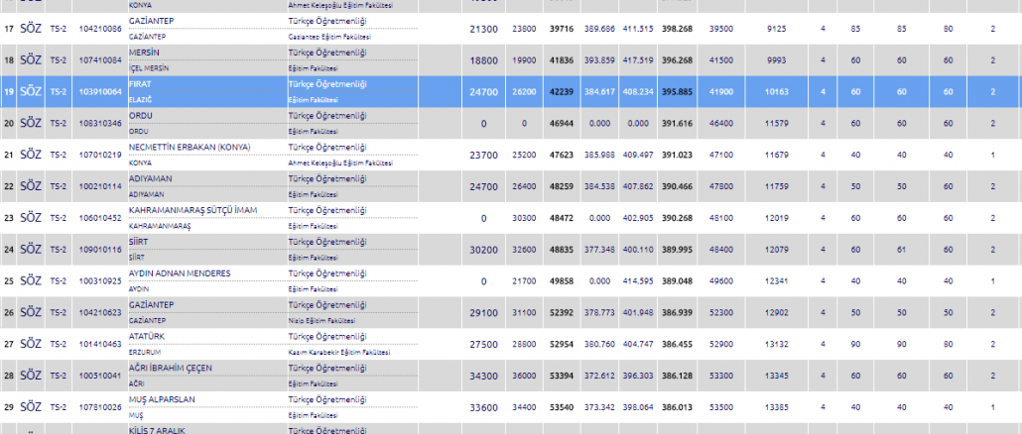The height and width of the screenshot is (434, 1022).
Task: Click program code 103910064 in highlighted row
Action: tap(98, 92)
